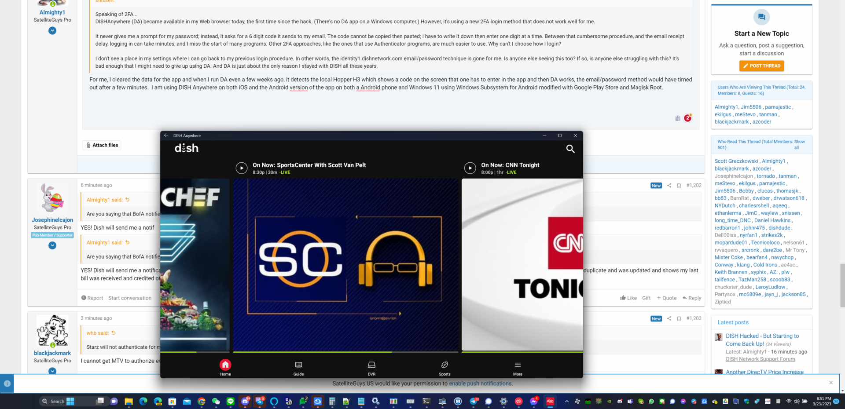Open the Chef show thumbnail
The width and height of the screenshot is (845, 409).
click(x=195, y=264)
